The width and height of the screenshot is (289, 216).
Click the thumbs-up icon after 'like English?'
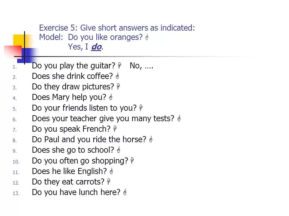[x=111, y=171]
